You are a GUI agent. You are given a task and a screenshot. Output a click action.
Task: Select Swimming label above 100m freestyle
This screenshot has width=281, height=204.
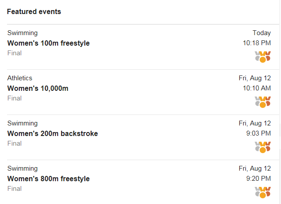[22, 33]
